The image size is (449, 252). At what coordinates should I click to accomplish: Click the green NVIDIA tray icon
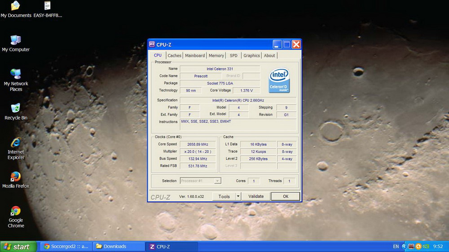pos(426,246)
